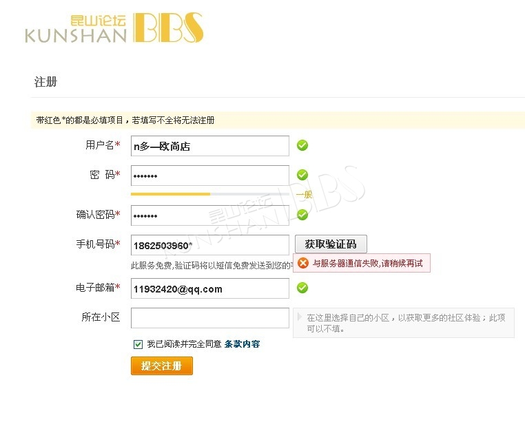Submit the form with 提交注册 button
525x424 pixels.
162,365
